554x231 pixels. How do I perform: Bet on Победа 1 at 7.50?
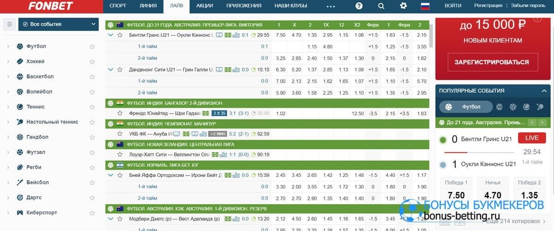456,190
